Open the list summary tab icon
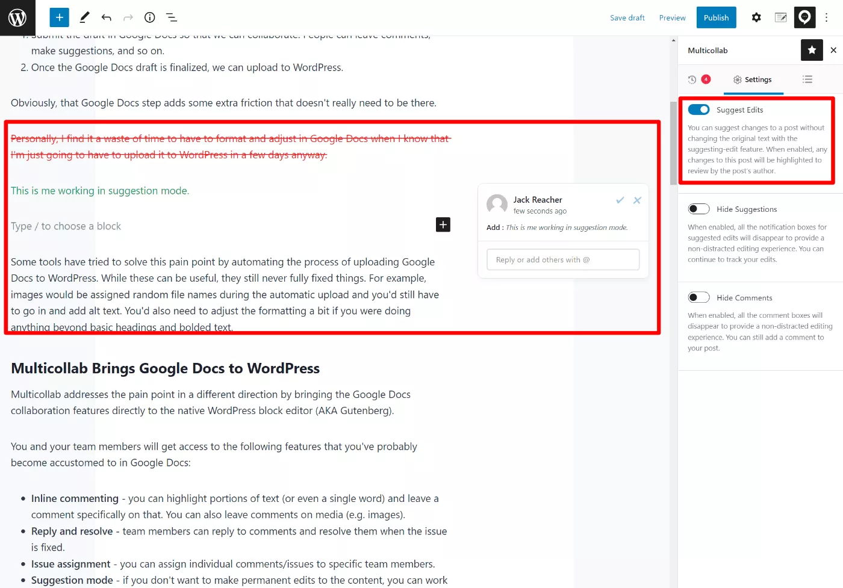This screenshot has height=588, width=843. pyautogui.click(x=807, y=79)
